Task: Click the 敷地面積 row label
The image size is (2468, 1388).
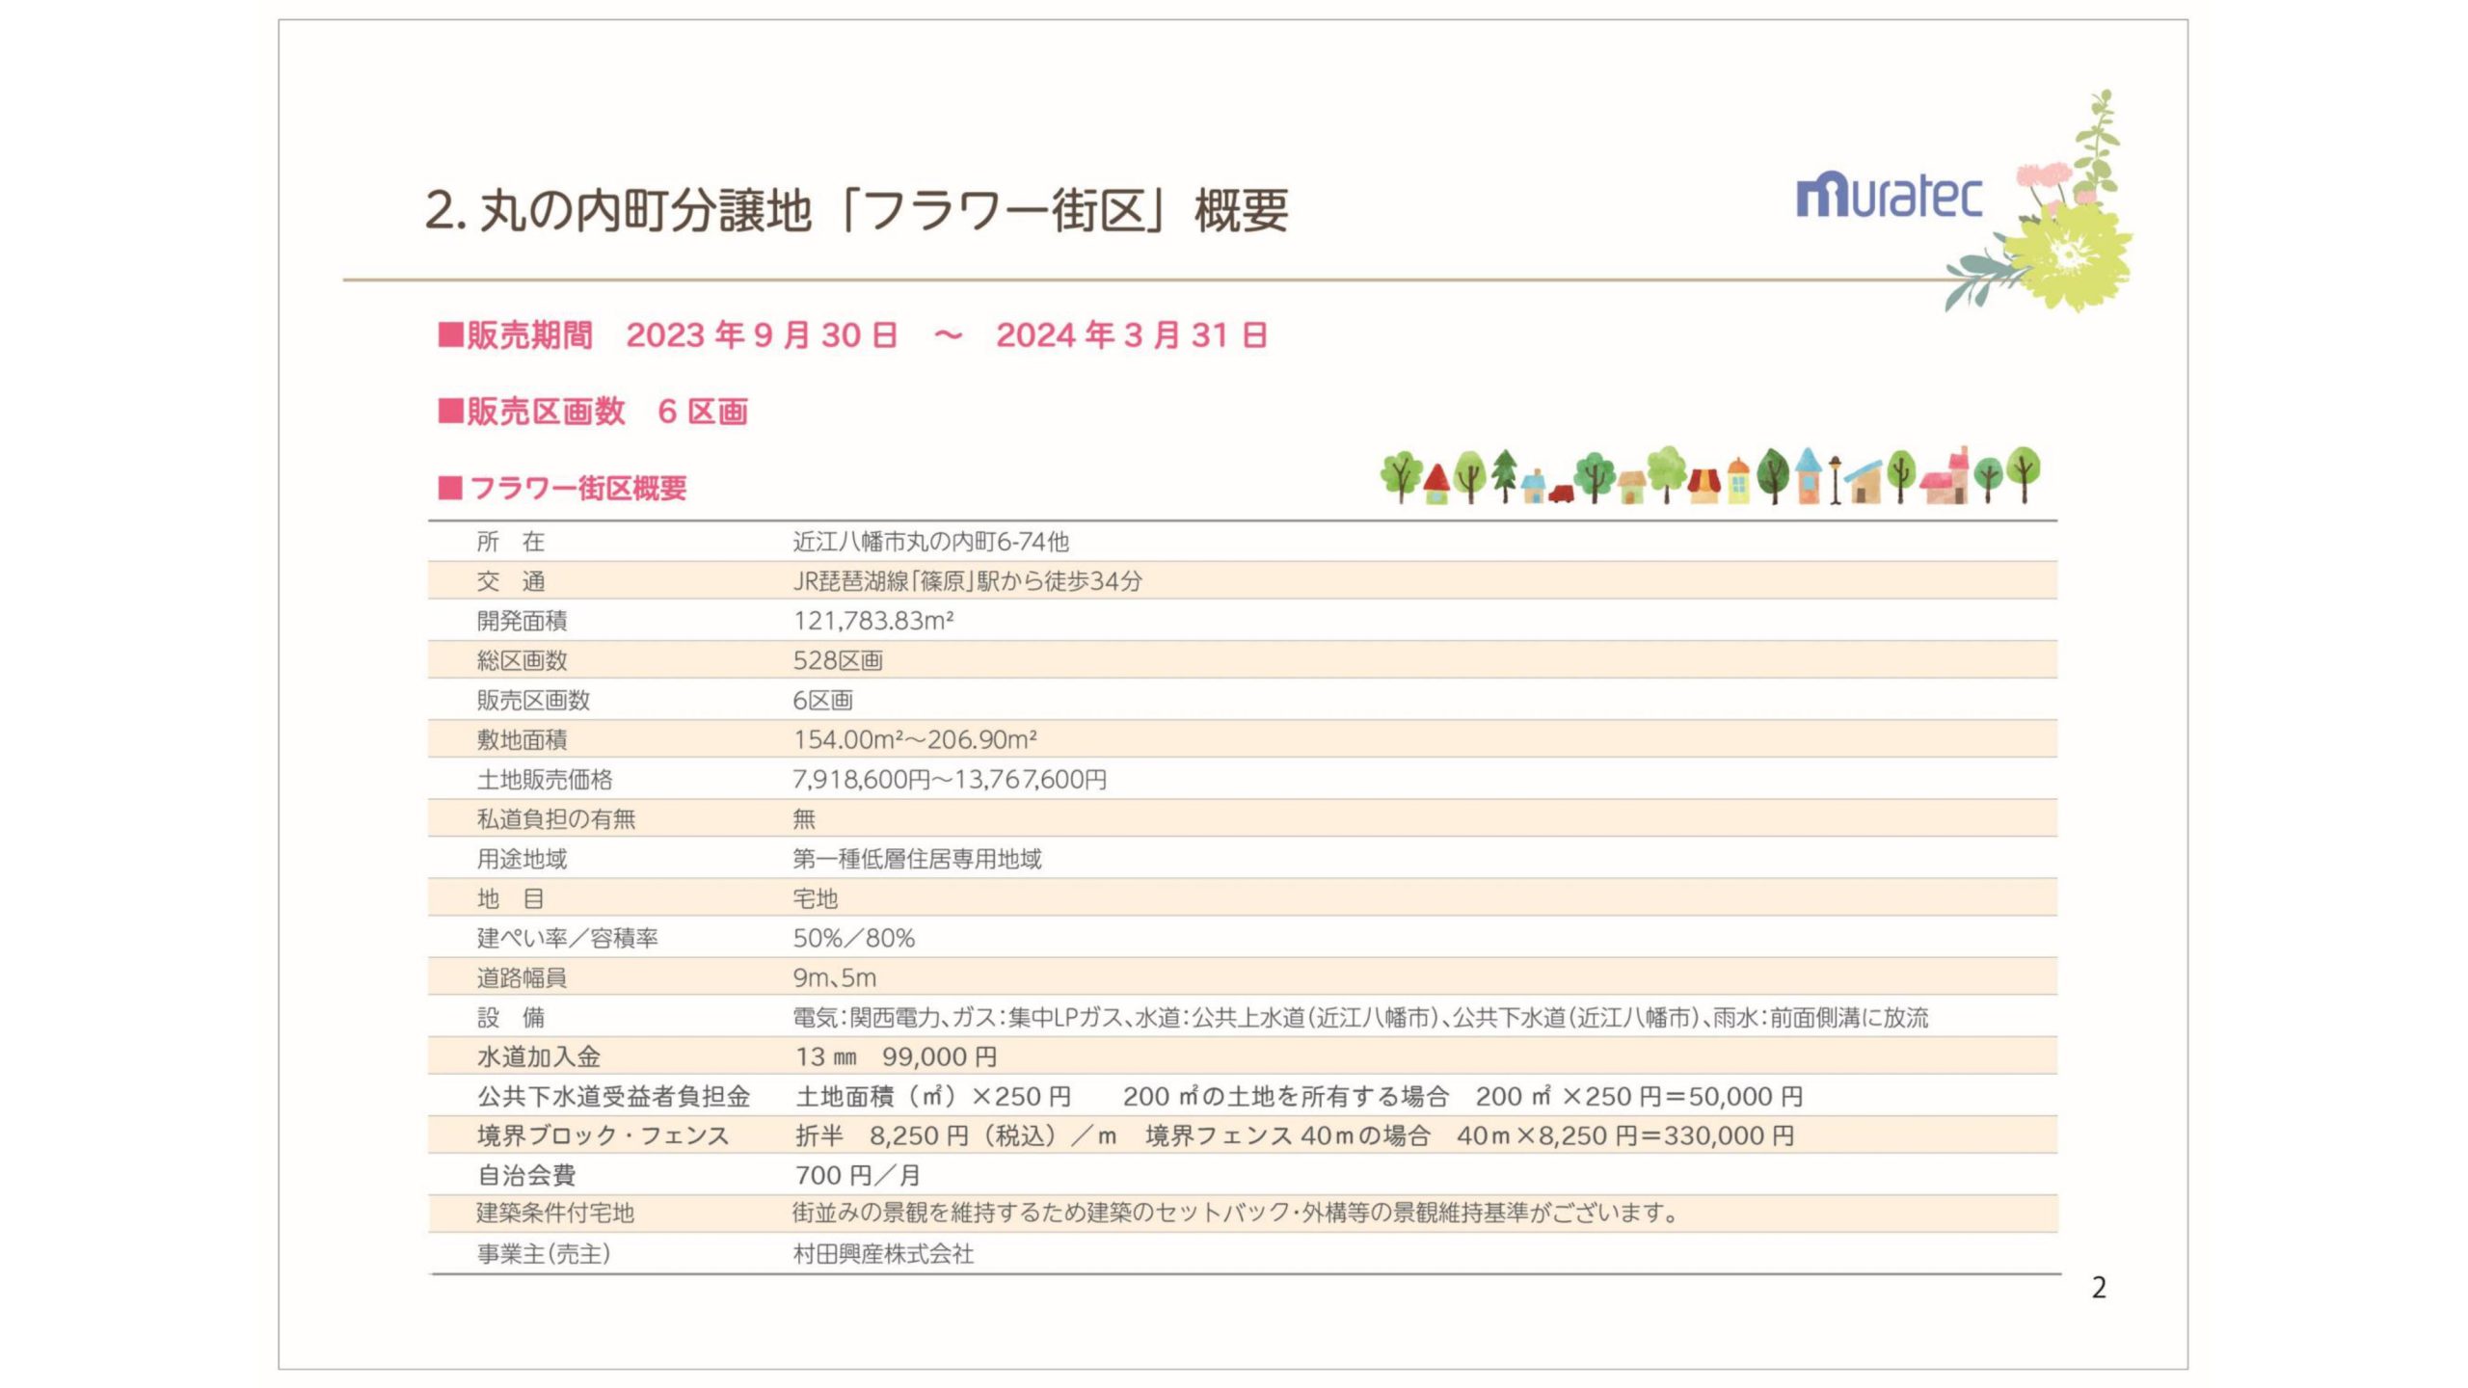Action: 522,739
